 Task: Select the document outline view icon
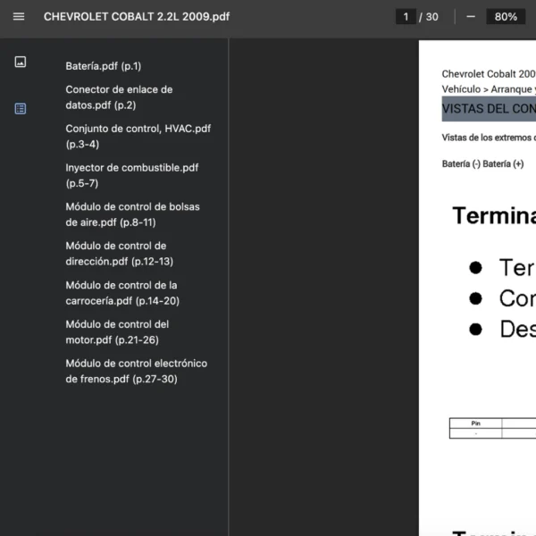coord(21,108)
